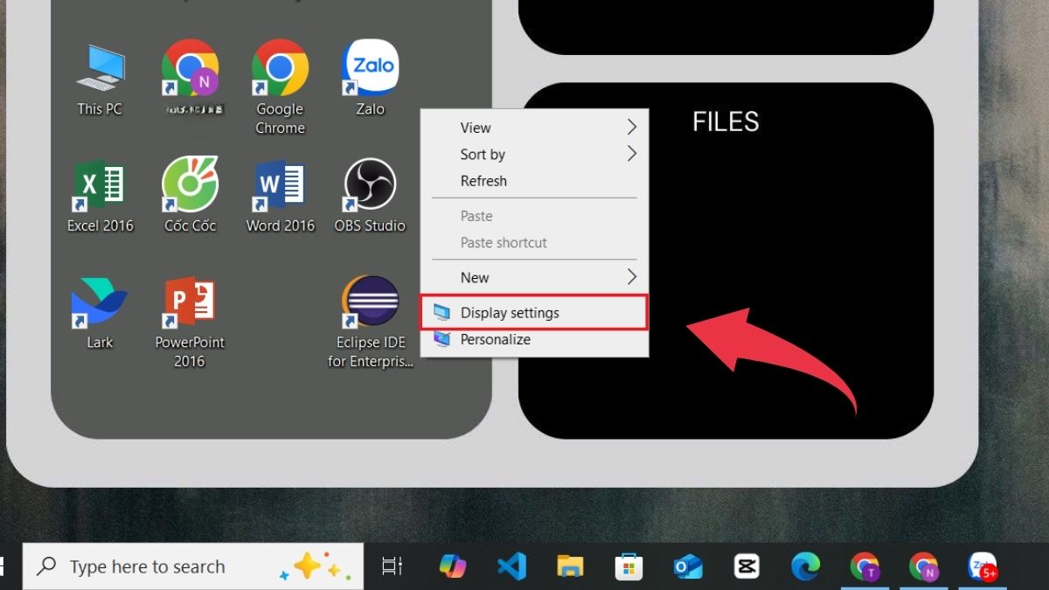Open Copilot from the taskbar
The width and height of the screenshot is (1049, 590).
point(452,566)
